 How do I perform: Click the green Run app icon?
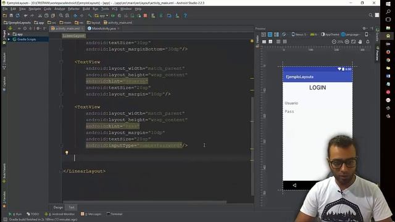(113, 15)
